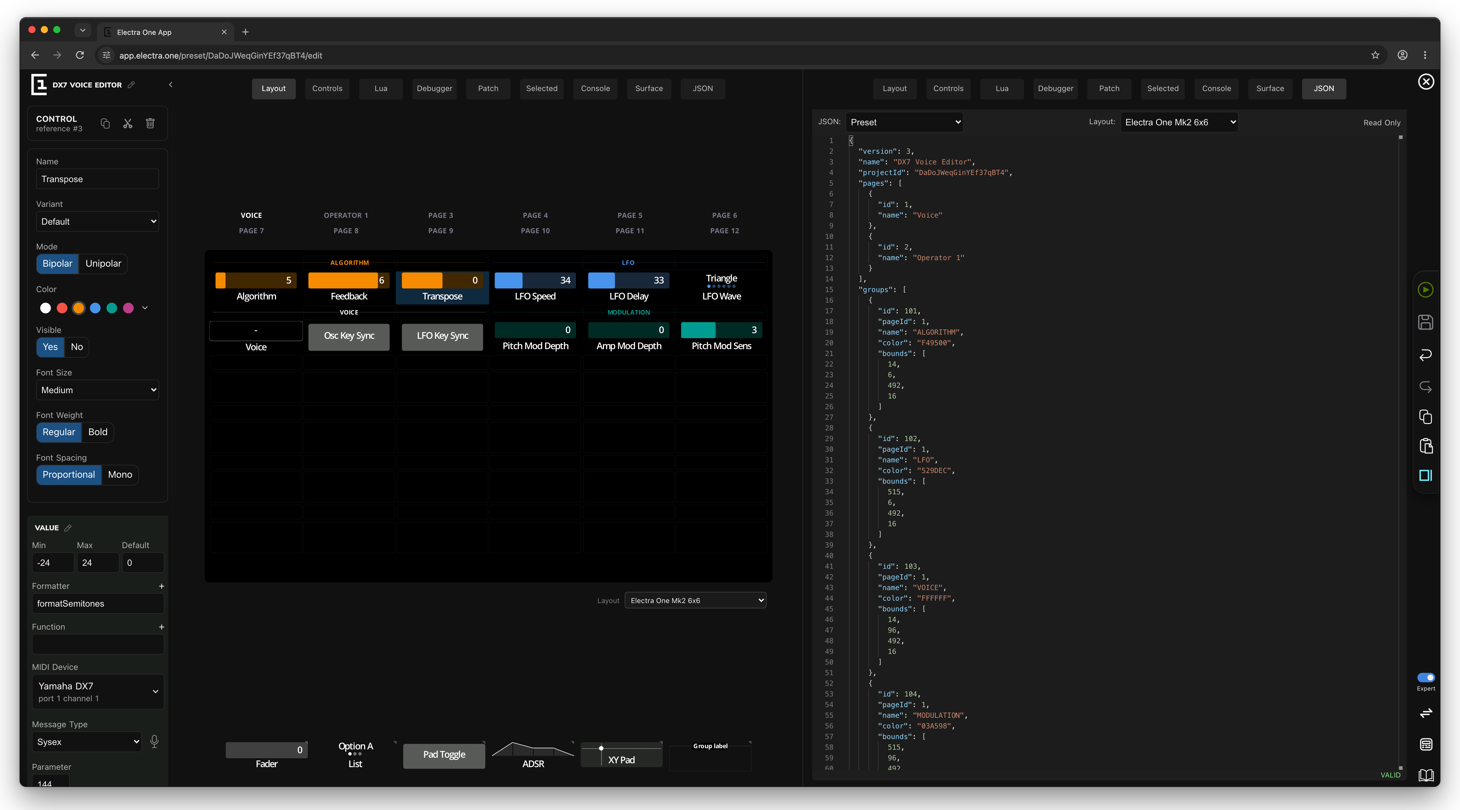Choose Regular font weight

(x=59, y=432)
